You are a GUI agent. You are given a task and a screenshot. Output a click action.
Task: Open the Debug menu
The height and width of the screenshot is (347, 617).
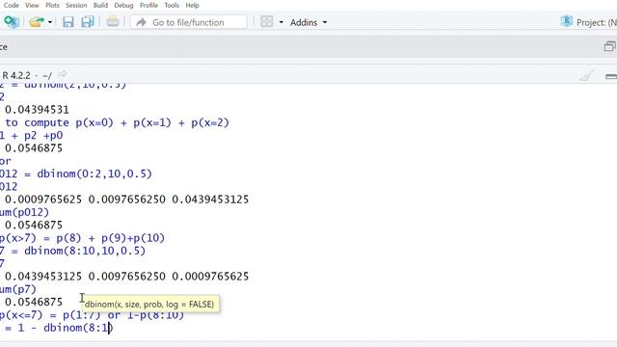123,5
